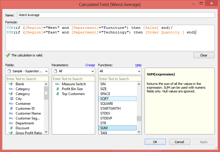The width and height of the screenshot is (220, 152).
Task: Clear the formula with Clear button
Action: click(x=204, y=55)
